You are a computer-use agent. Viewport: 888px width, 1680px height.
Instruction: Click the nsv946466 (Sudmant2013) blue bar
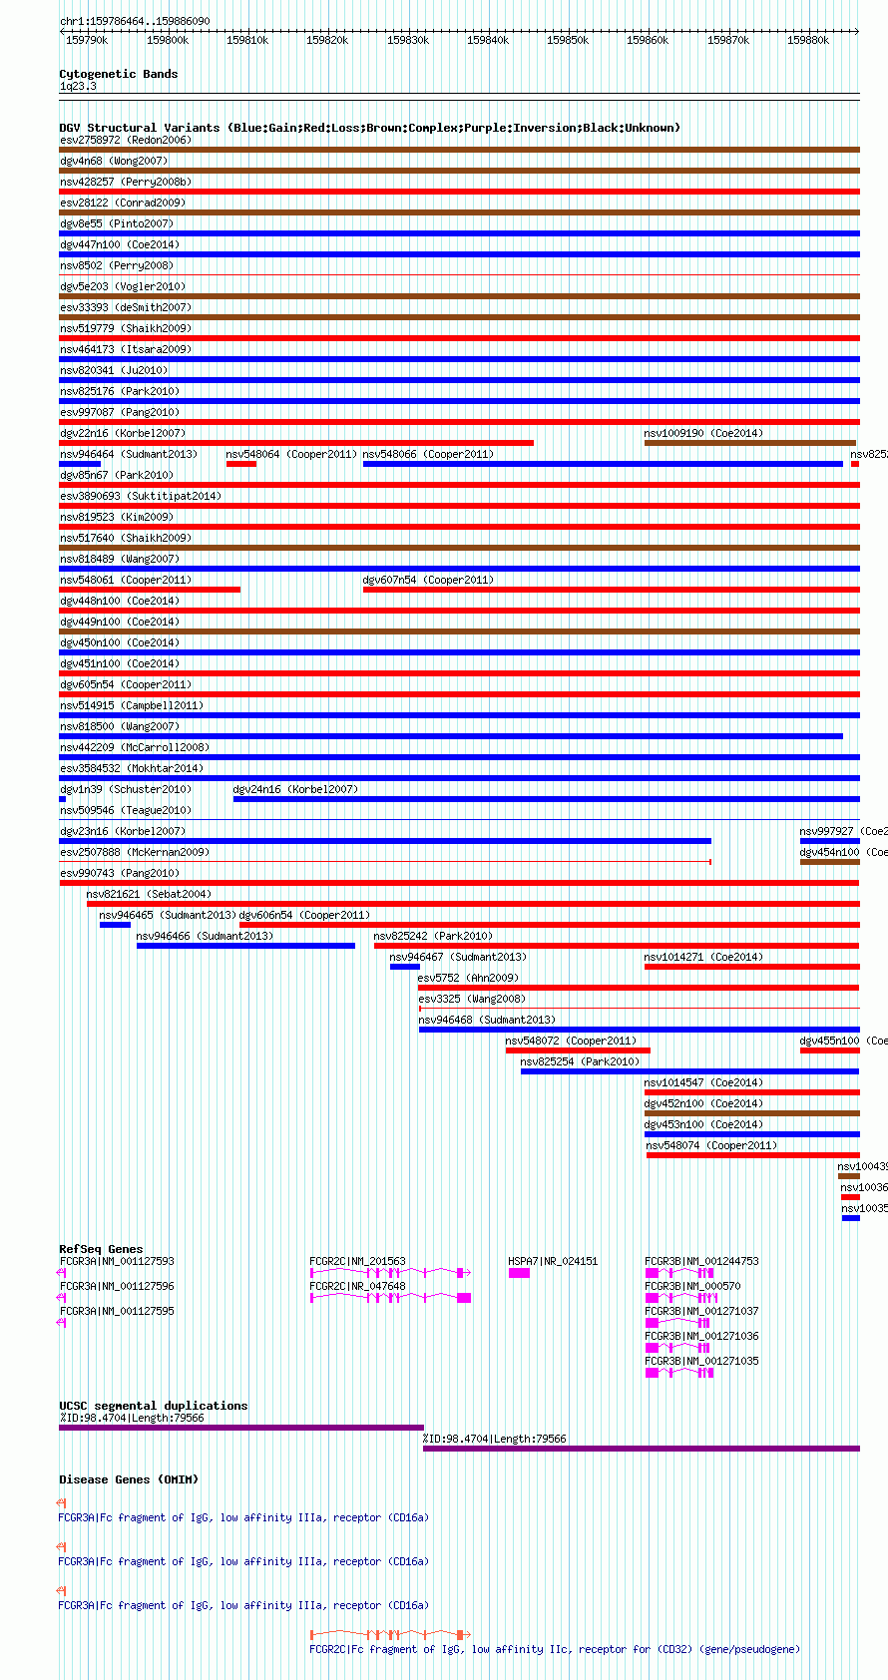[245, 946]
